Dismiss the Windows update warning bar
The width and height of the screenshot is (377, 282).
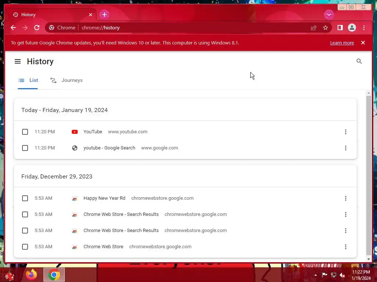(x=363, y=43)
